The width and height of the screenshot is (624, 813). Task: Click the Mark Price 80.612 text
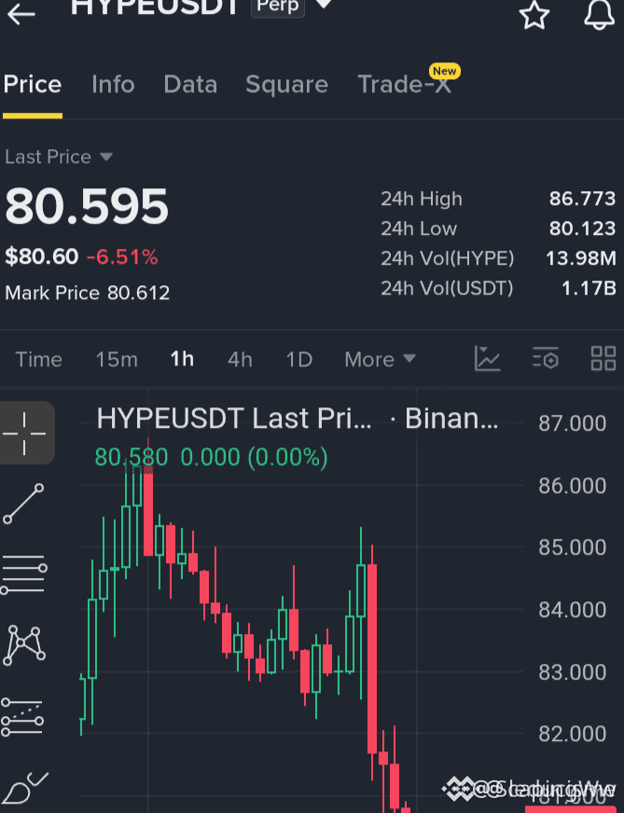click(x=87, y=293)
